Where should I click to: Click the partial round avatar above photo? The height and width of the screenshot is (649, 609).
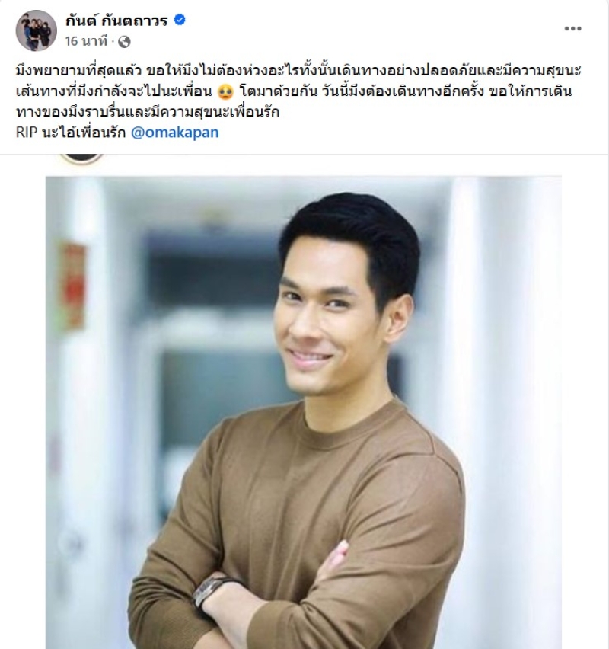click(81, 158)
